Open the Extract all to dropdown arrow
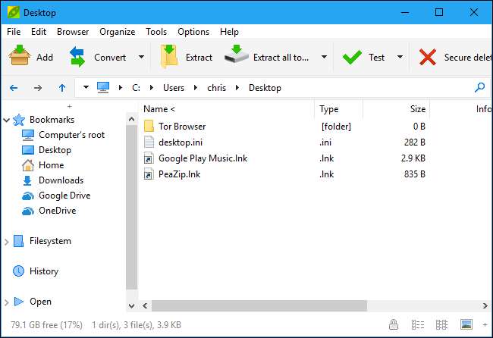The image size is (493, 338). (324, 57)
